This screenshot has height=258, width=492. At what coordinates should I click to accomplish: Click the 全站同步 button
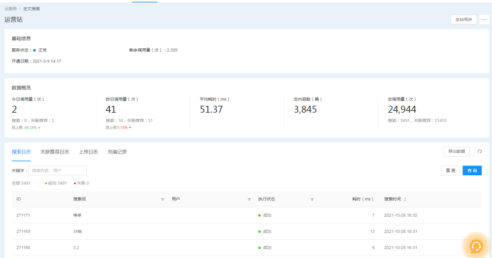[464, 20]
